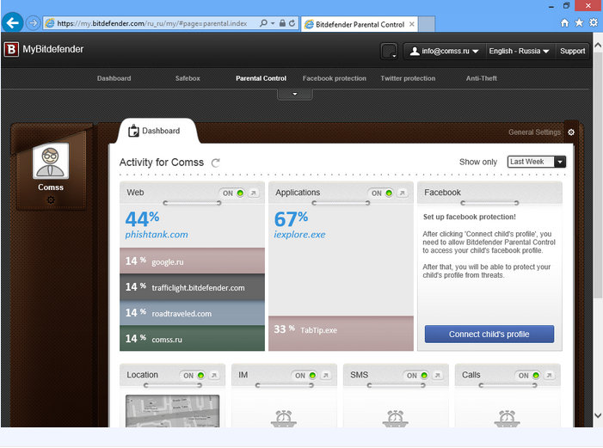The width and height of the screenshot is (603, 448).
Task: Click the search magnifier in address bar
Action: 263,23
